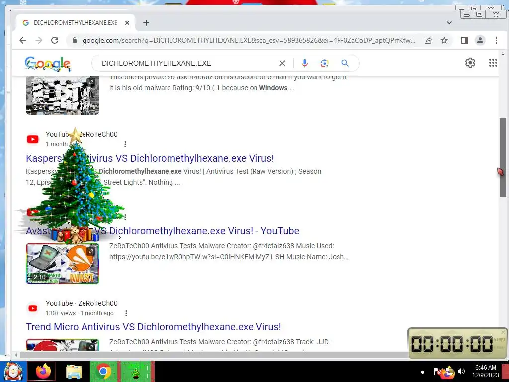Click the Action Center flag in tray
Image resolution: width=509 pixels, height=382 pixels.
click(437, 371)
